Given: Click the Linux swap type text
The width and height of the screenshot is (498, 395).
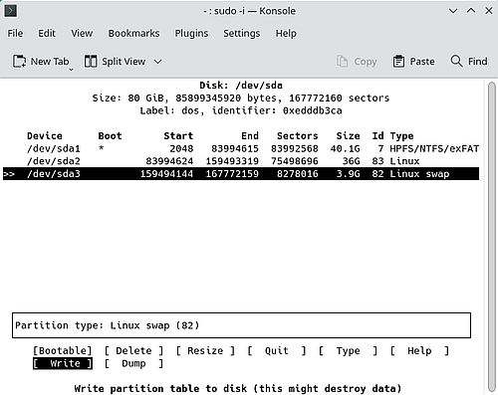Looking at the screenshot, I should 419,174.
